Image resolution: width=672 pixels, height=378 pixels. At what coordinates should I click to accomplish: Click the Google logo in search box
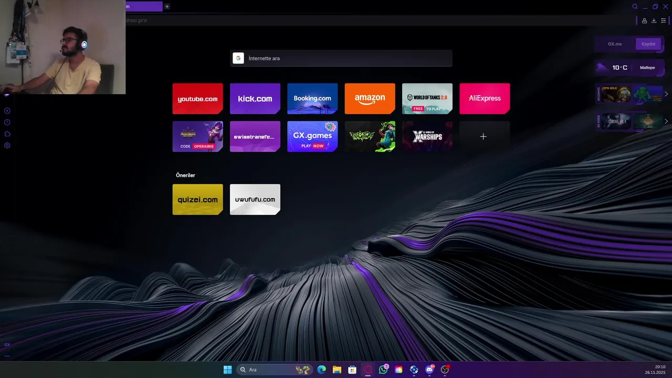click(238, 58)
